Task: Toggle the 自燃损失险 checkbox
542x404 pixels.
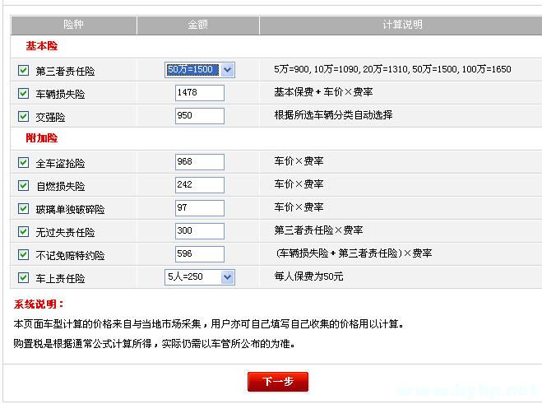Action: [23, 186]
